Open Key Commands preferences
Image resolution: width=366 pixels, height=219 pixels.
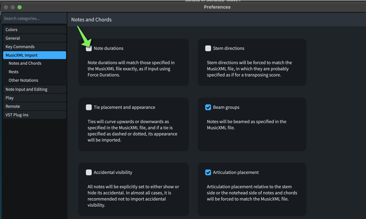(x=35, y=46)
